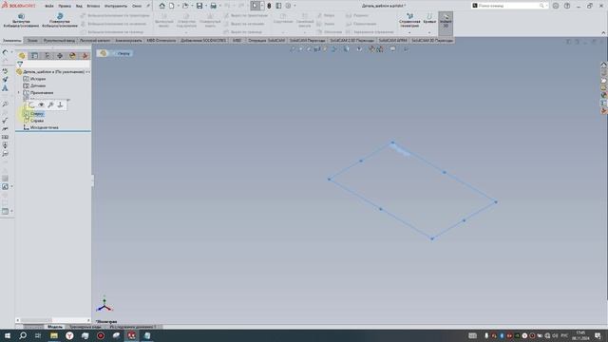The image size is (608, 342).
Task: Click the Print icon
Action: (213, 6)
